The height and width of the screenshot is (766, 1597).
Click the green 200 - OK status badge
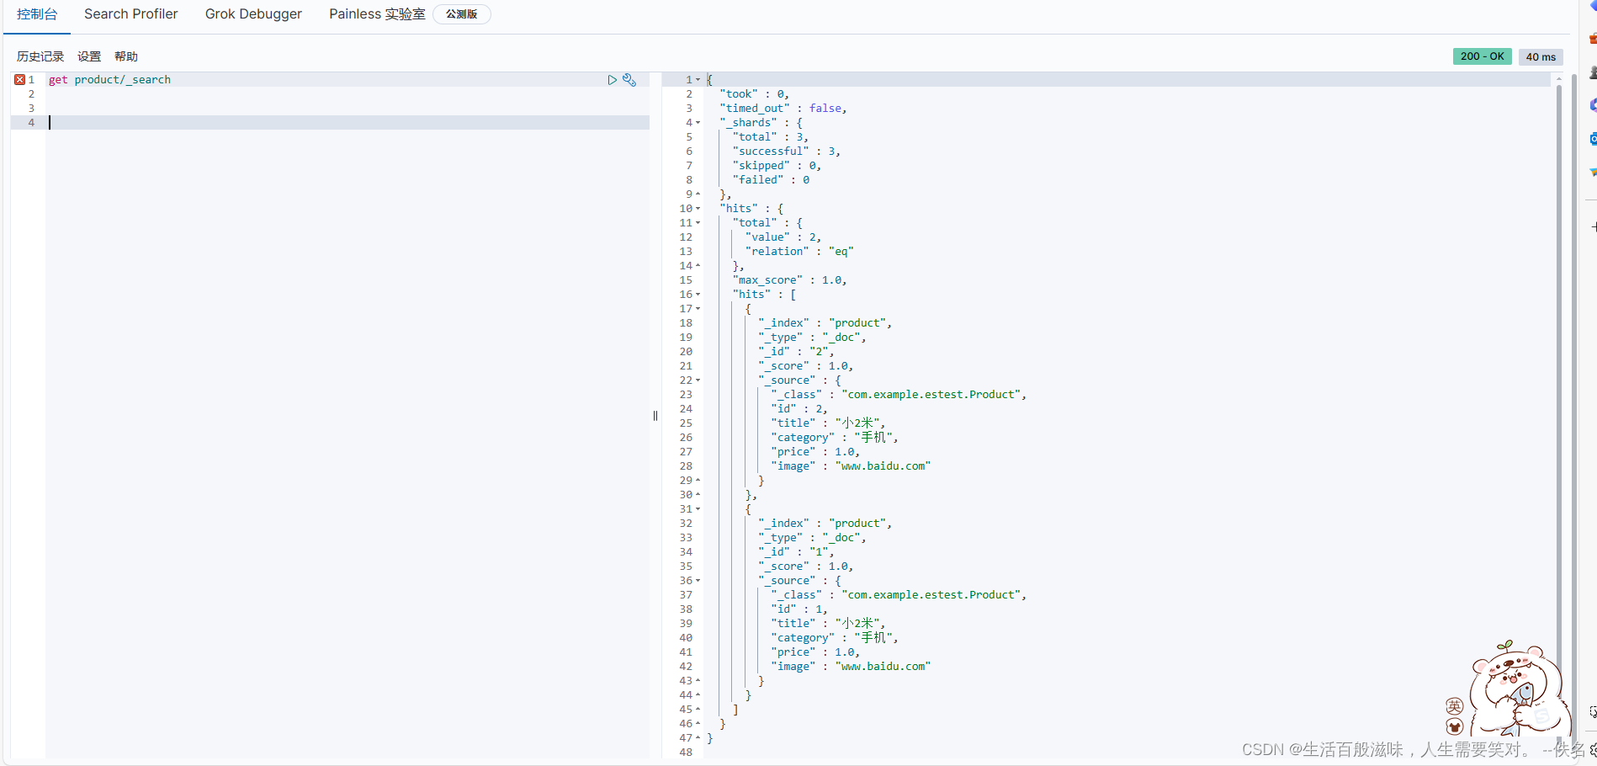1481,56
